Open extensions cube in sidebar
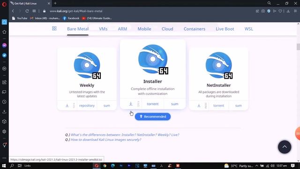300x169 pixels. [x=4, y=122]
